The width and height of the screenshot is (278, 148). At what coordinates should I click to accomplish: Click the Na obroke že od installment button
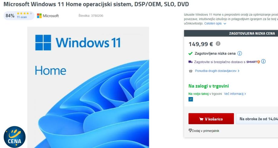pos(257,119)
